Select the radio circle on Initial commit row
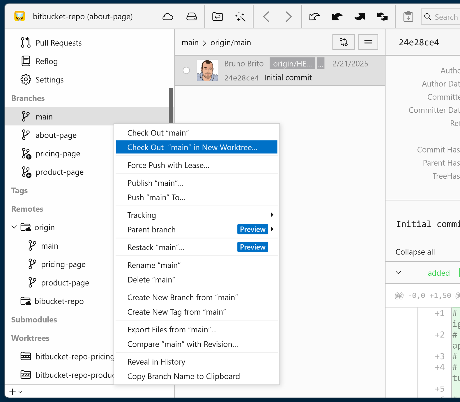 pyautogui.click(x=186, y=71)
